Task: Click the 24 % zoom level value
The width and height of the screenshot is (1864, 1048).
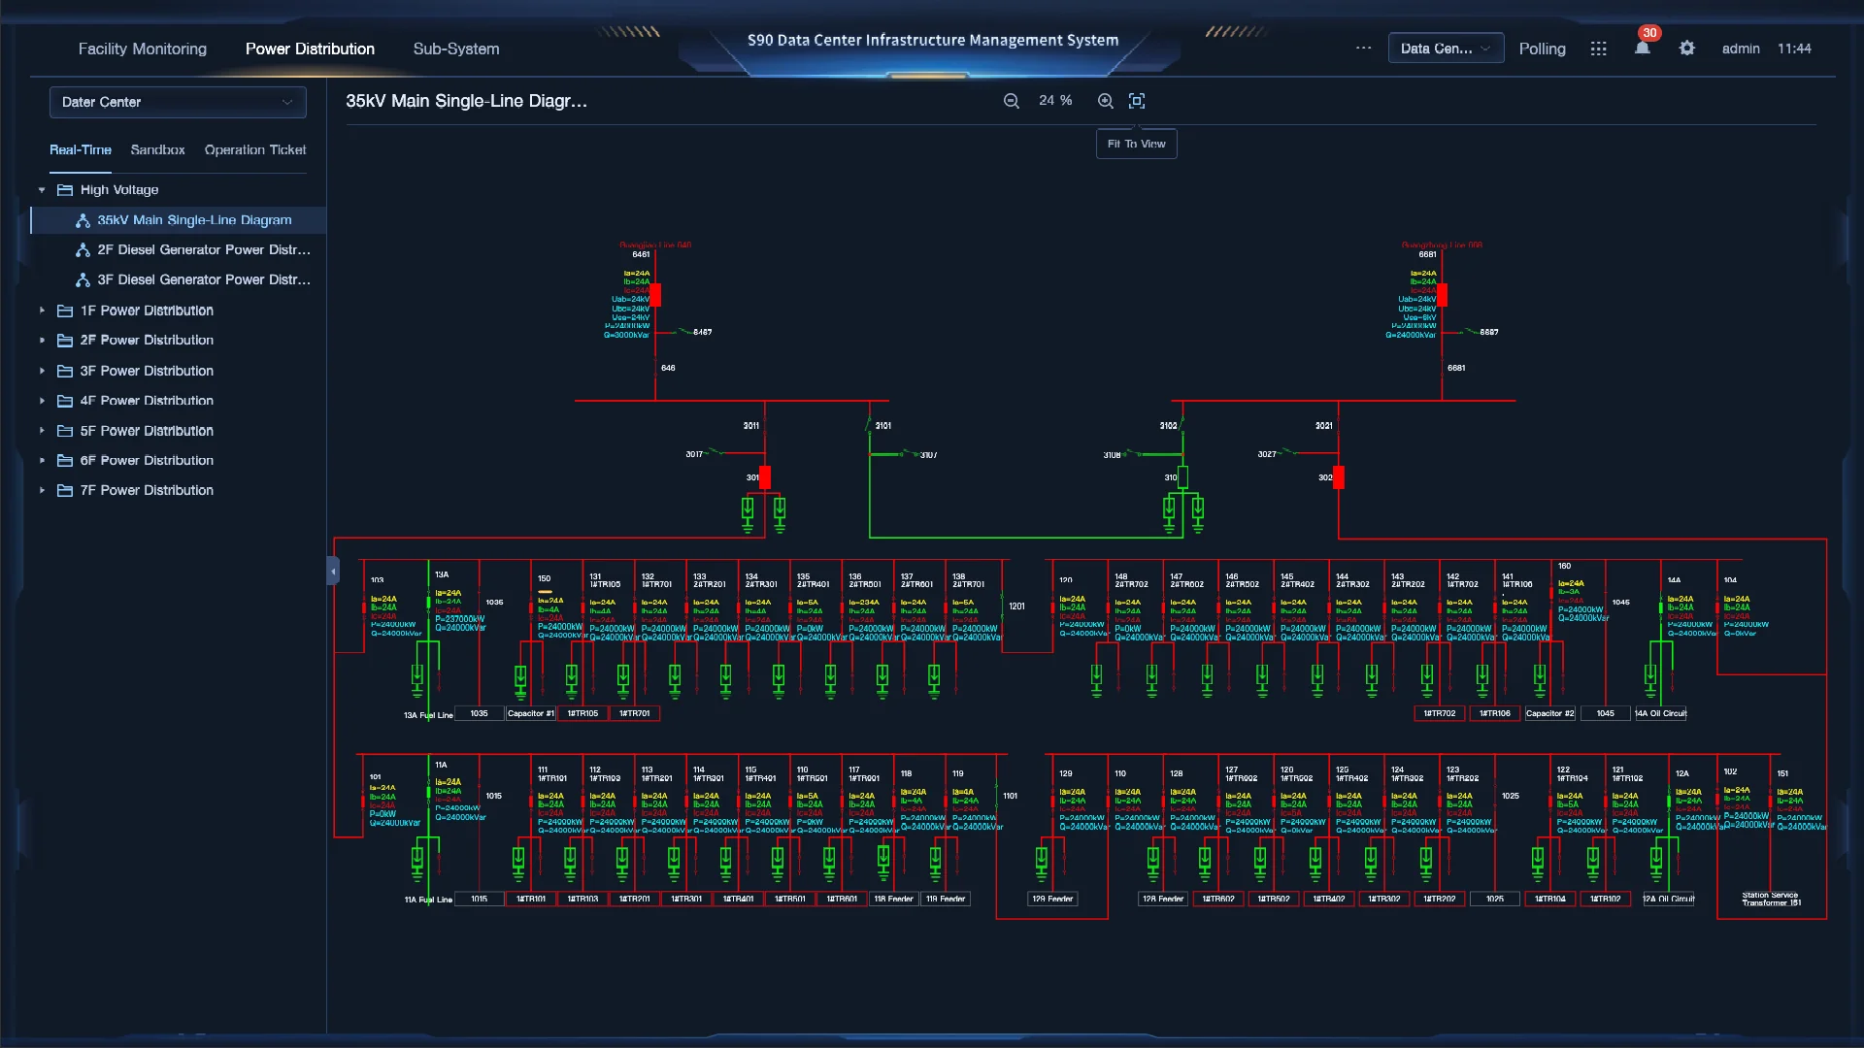Action: [1054, 100]
